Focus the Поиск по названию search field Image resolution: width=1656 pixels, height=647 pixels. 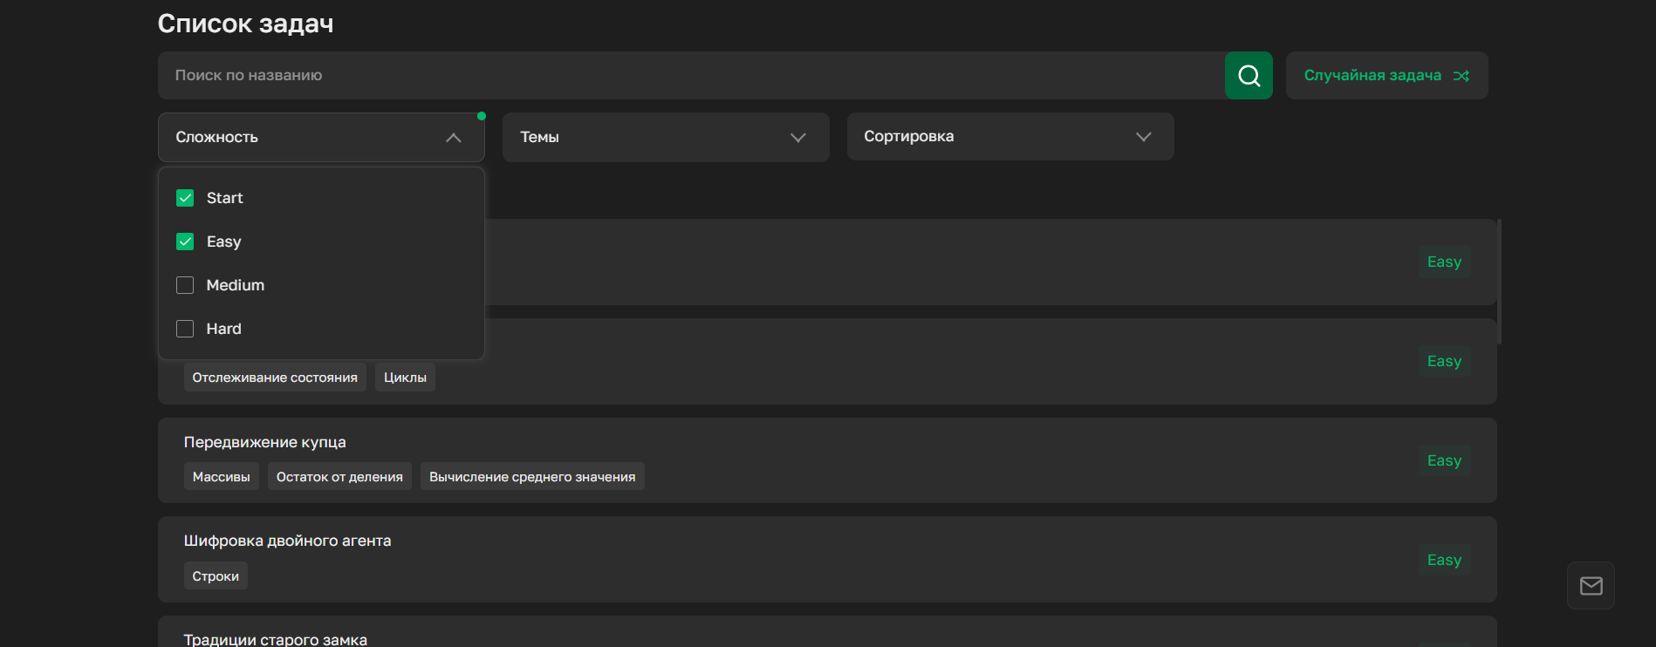coord(691,76)
